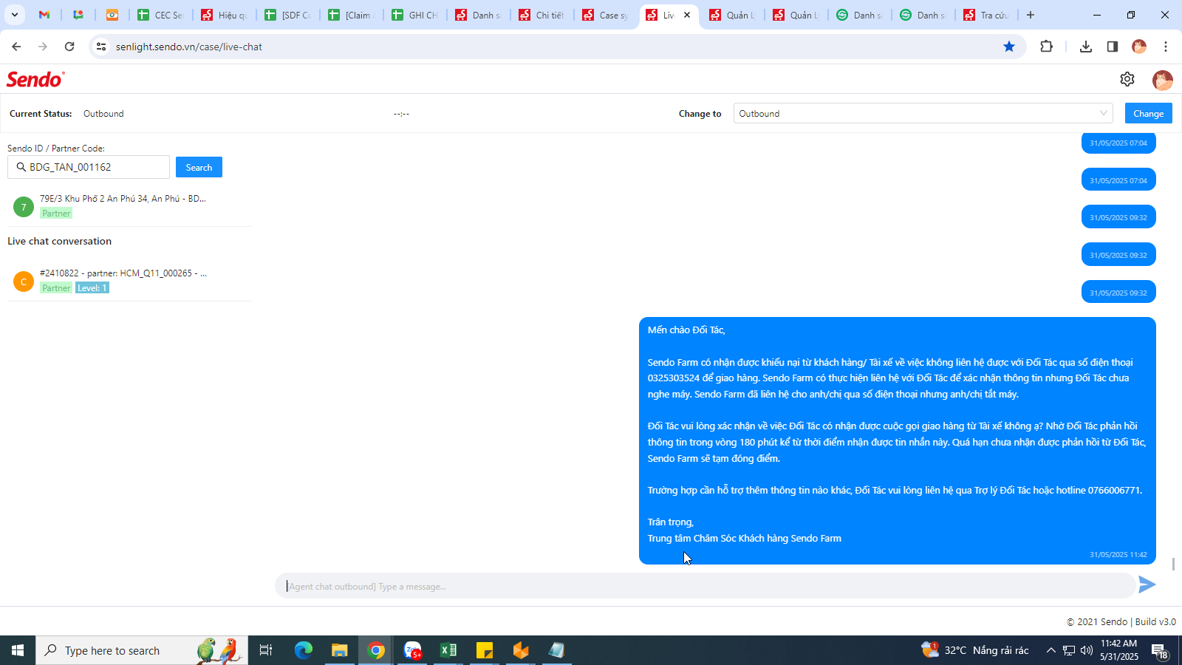Toggle the Chrome side panel icon
Image resolution: width=1182 pixels, height=665 pixels.
(x=1112, y=47)
